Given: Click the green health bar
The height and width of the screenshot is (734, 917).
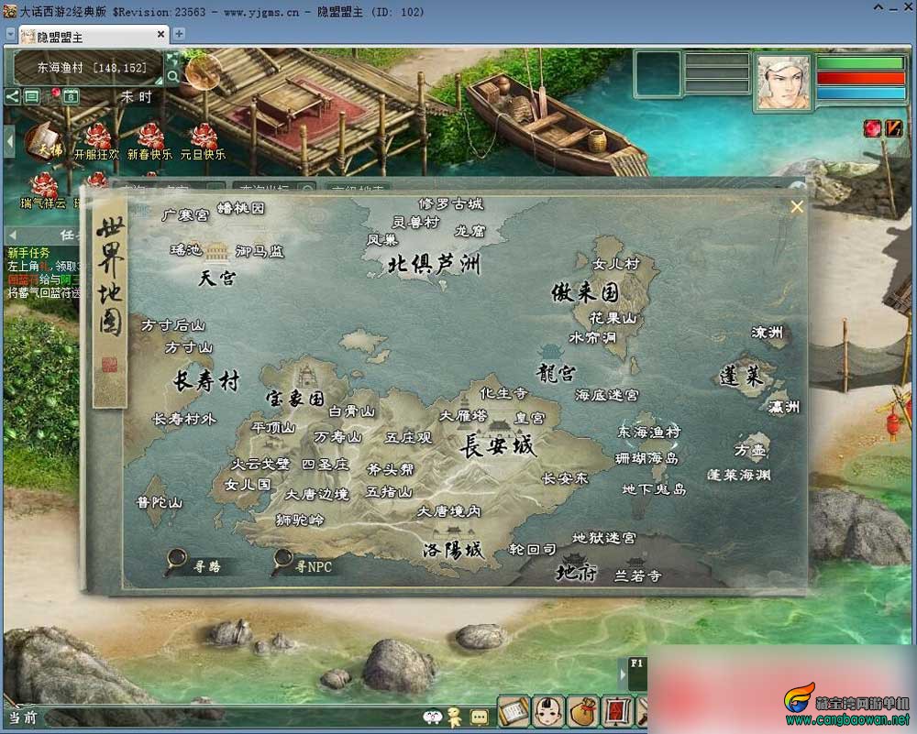Looking at the screenshot, I should tap(860, 62).
